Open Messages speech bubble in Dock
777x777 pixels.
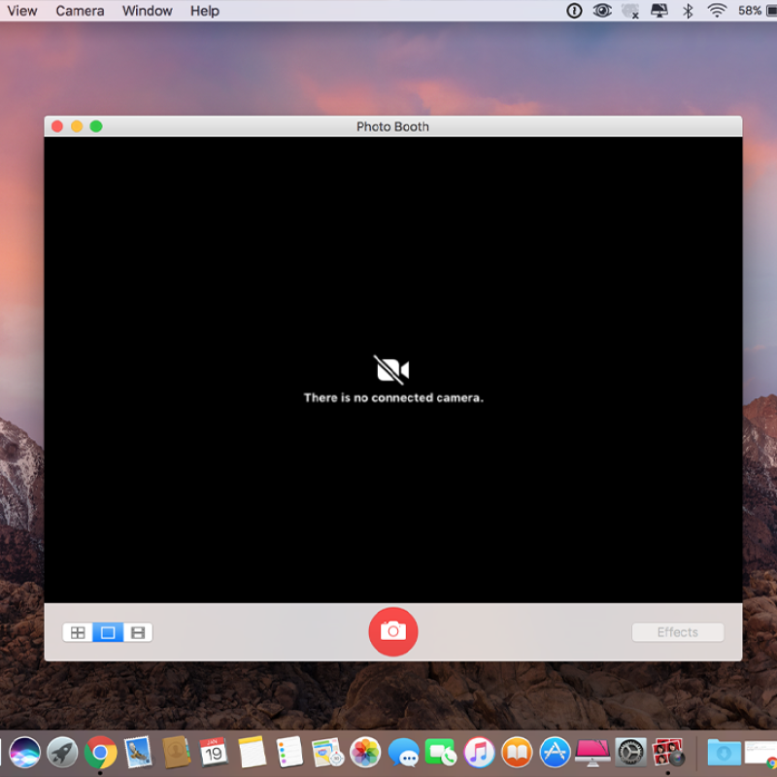403,752
